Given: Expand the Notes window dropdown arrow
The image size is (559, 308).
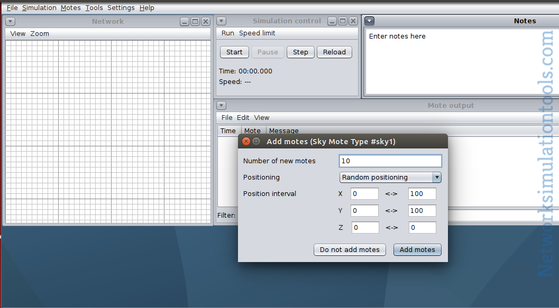Looking at the screenshot, I should [x=369, y=21].
